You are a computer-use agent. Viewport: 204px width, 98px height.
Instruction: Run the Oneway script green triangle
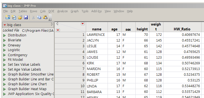[5, 45]
